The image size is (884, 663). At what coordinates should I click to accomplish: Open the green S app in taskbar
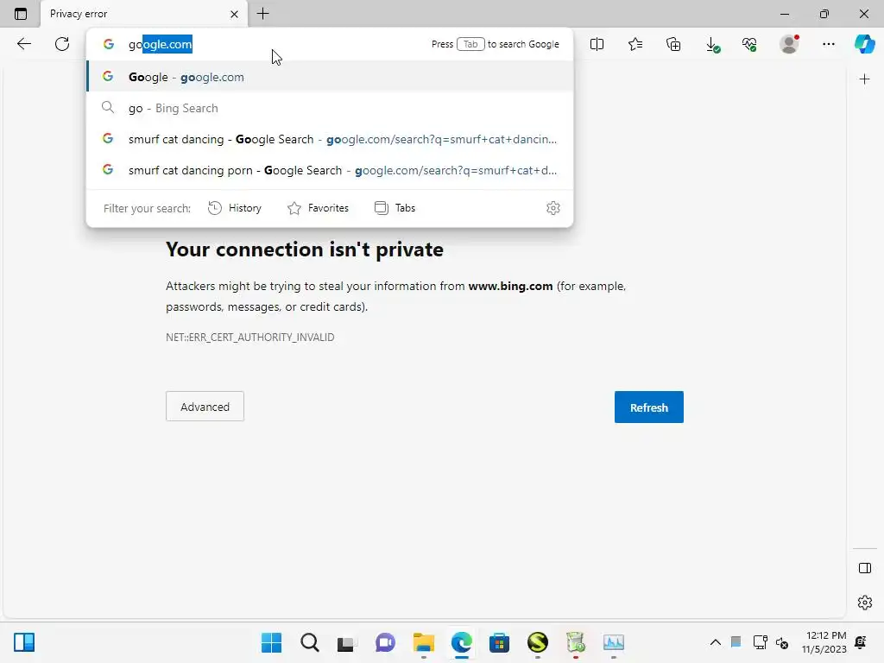pos(538,642)
